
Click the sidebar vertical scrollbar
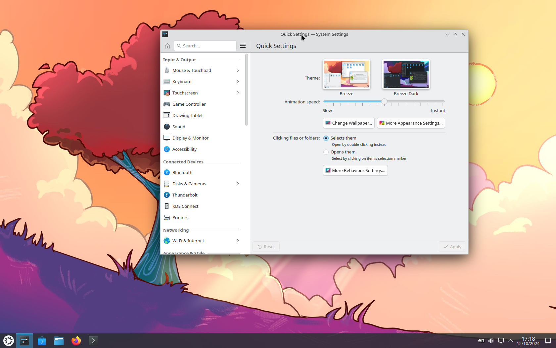(x=247, y=89)
